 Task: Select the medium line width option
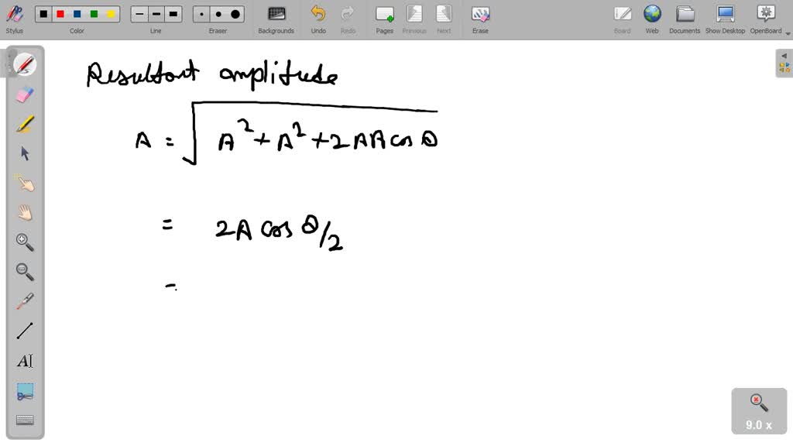tap(156, 13)
